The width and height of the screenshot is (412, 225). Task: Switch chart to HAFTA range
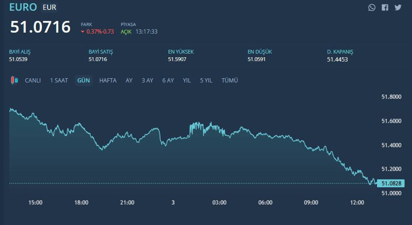coord(108,80)
